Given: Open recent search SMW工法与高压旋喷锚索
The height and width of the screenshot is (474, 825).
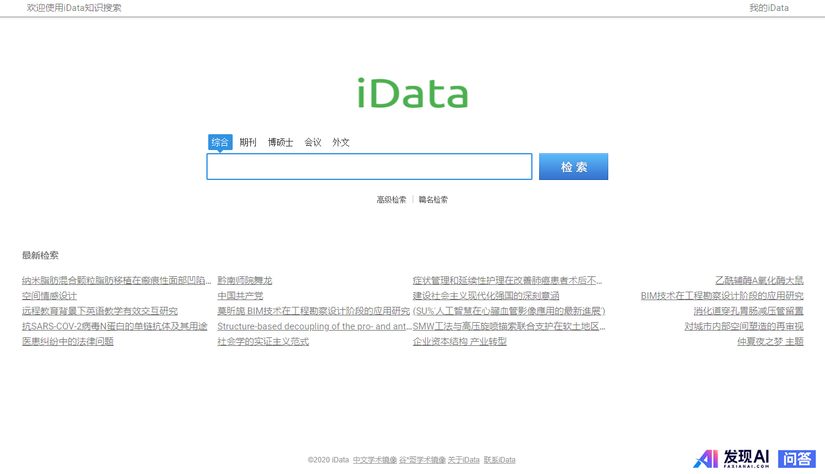Looking at the screenshot, I should point(509,326).
